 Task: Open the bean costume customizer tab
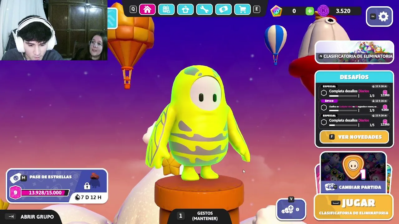coord(185,10)
